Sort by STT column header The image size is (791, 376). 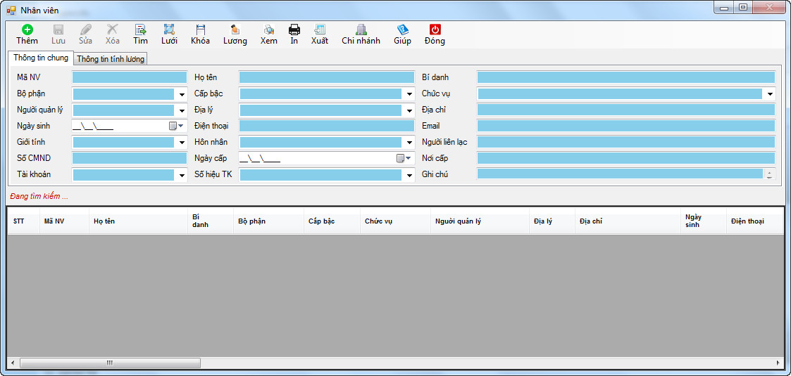coord(23,221)
